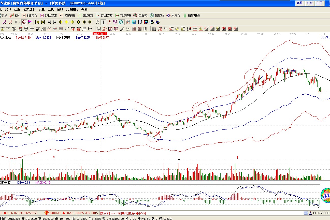Click the 论坛 forum button
This screenshot has height=220, width=330.
tap(309, 3)
